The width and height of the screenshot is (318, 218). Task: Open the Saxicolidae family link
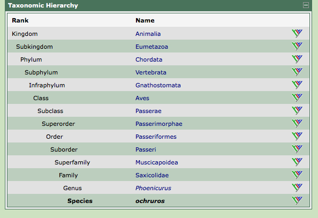pyautogui.click(x=152, y=175)
